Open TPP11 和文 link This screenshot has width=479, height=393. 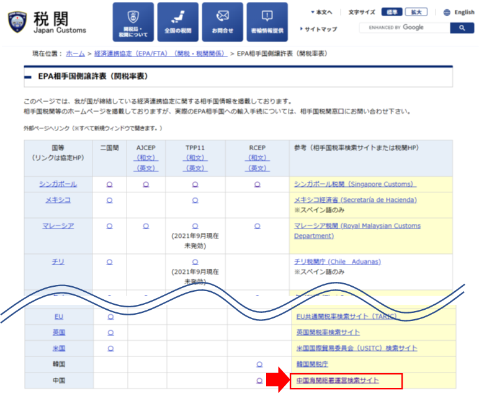click(195, 158)
